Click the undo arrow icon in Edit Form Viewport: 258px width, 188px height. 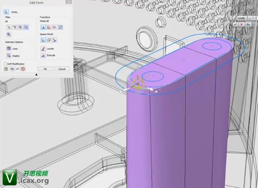[x=12, y=69]
